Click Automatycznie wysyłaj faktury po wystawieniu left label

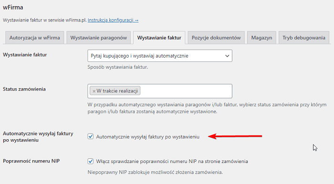pyautogui.click(x=38, y=137)
